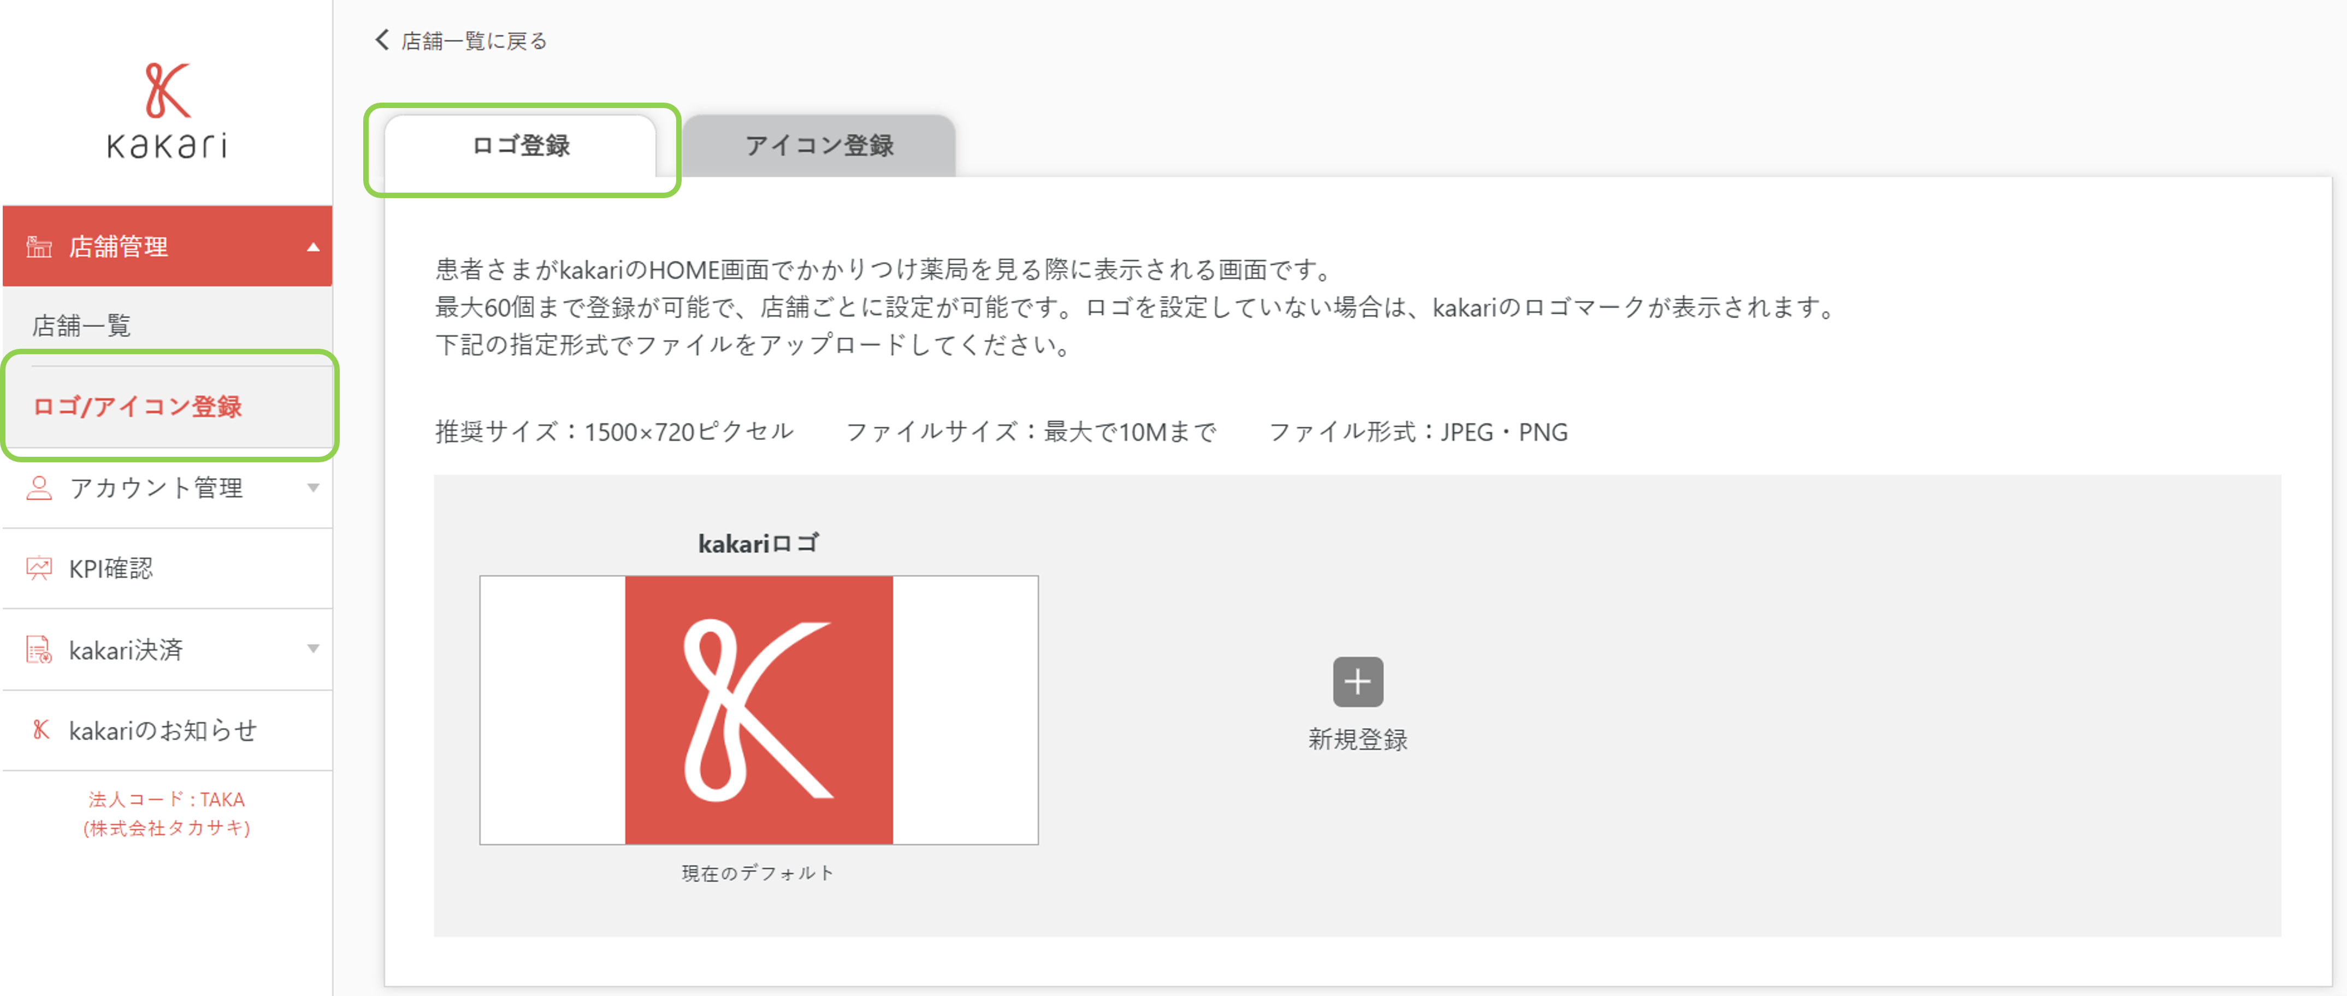Open kakariのお知らせ in the sidebar
Viewport: 2347px width, 996px height.
(168, 730)
